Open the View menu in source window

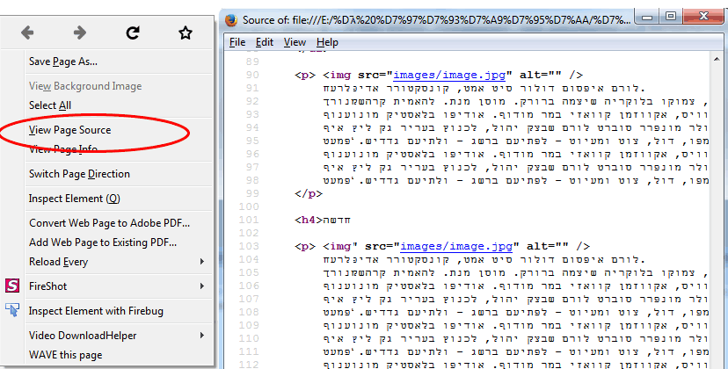(x=295, y=42)
